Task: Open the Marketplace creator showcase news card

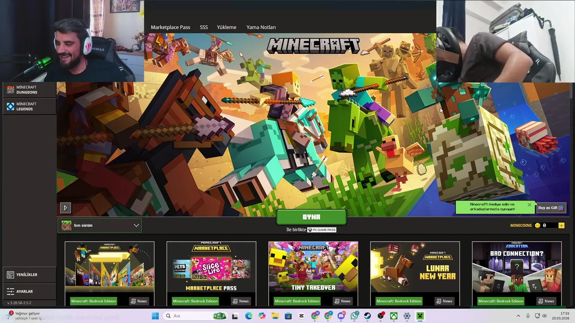Action: (x=110, y=274)
